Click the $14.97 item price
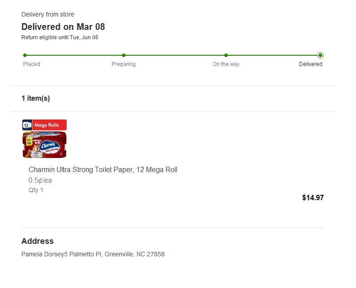Viewport: 356px width, 288px height. (x=313, y=197)
